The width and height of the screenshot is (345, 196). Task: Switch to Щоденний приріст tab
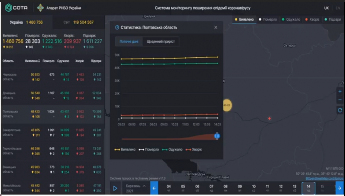point(161,41)
